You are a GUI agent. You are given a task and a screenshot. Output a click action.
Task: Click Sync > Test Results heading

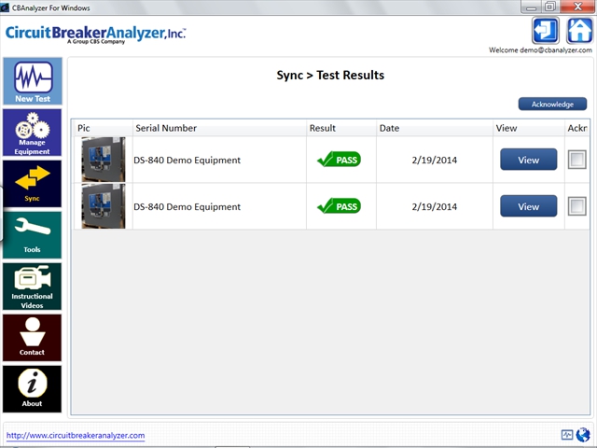point(330,76)
